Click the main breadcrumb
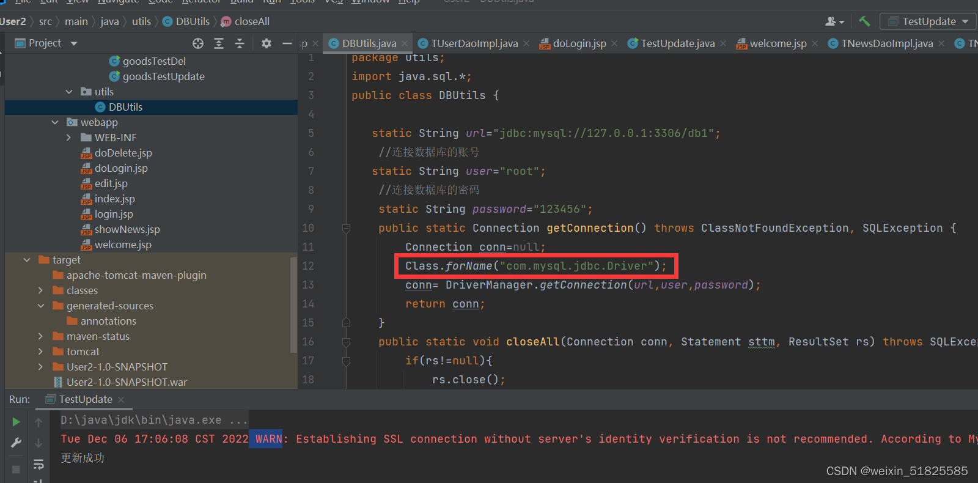 (76, 21)
